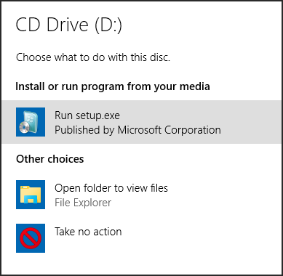Click Choose what to do with this disc text
The width and height of the screenshot is (283, 276).
(93, 57)
